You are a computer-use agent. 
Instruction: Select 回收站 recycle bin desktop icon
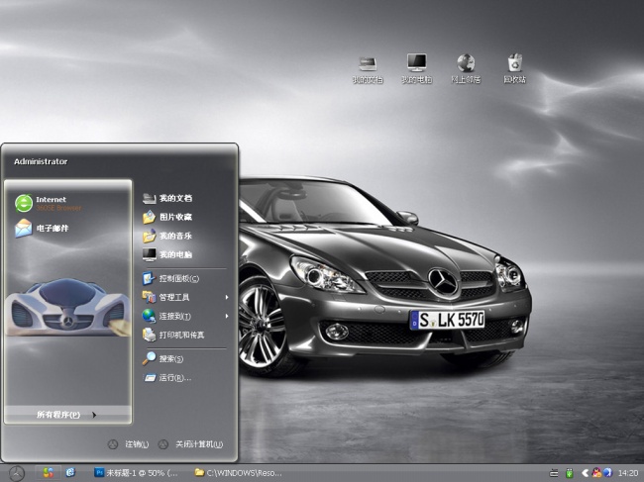(514, 69)
